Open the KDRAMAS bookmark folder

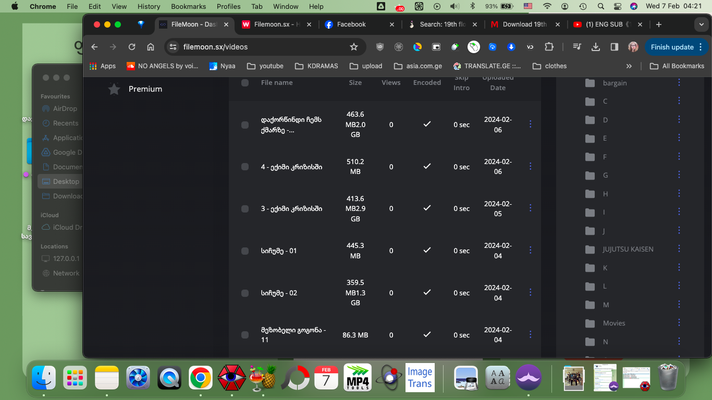coord(316,66)
